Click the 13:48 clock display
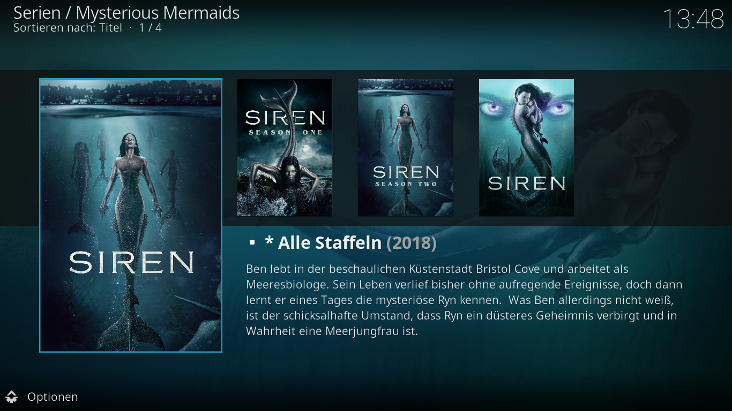This screenshot has height=411, width=732. [693, 19]
